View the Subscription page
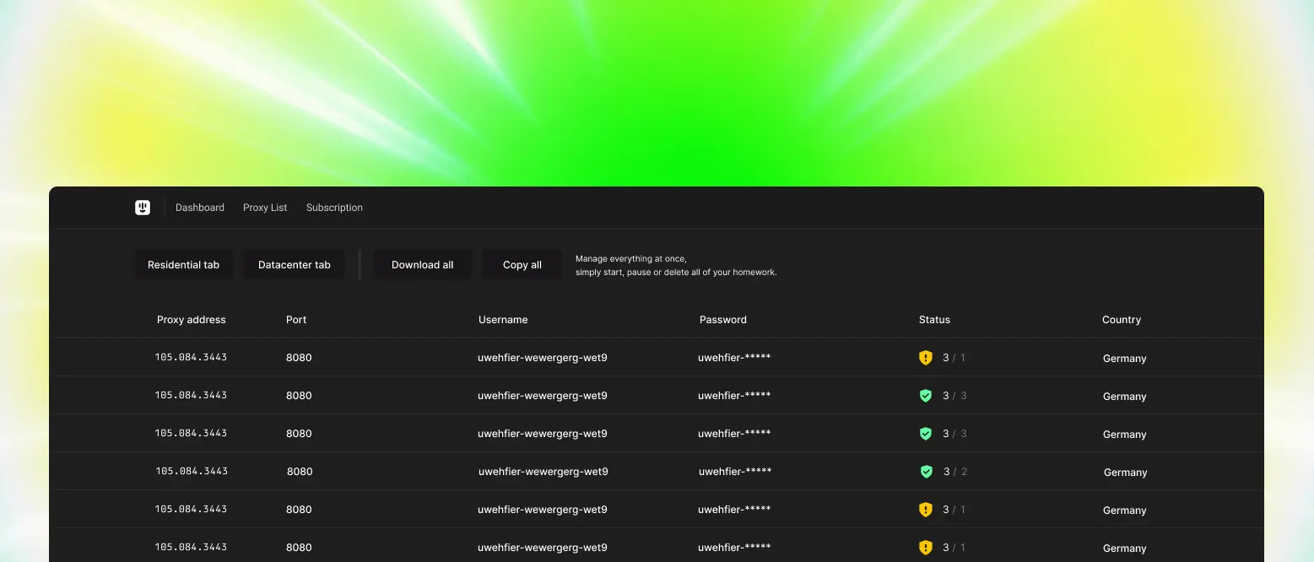Image resolution: width=1314 pixels, height=562 pixels. tap(334, 207)
